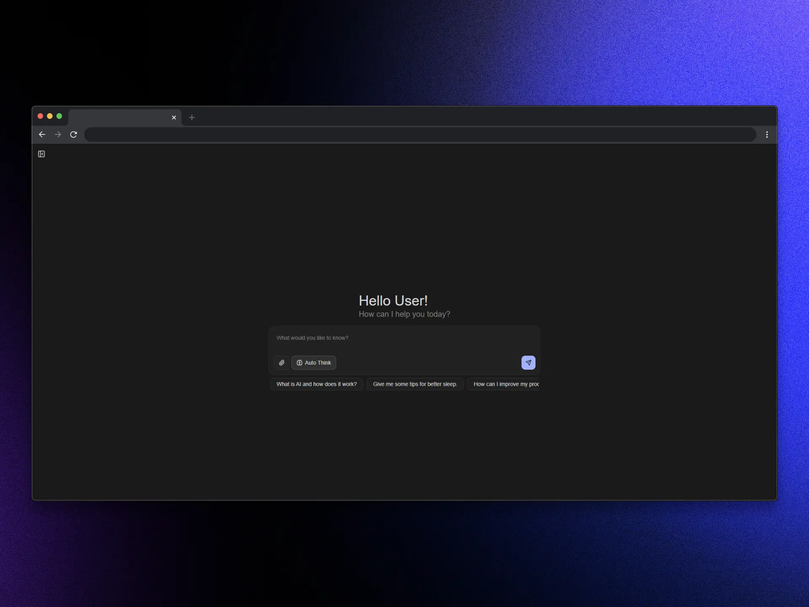Select the "How can I improve my proc" suggestion
Image resolution: width=809 pixels, height=607 pixels.
tap(504, 384)
